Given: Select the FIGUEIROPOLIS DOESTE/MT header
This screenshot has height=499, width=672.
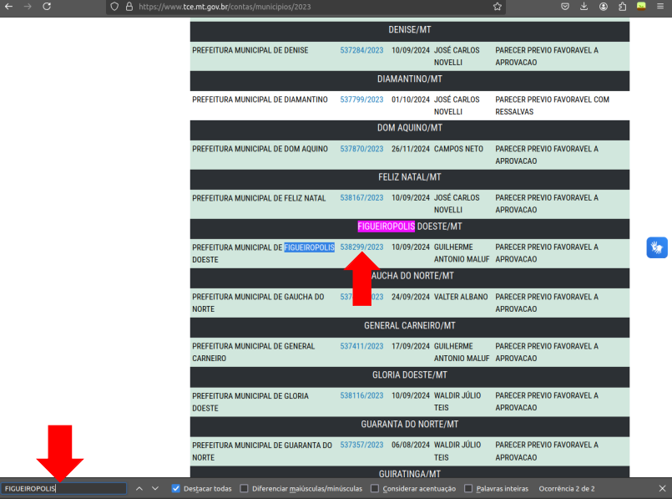Looking at the screenshot, I should click(x=410, y=227).
